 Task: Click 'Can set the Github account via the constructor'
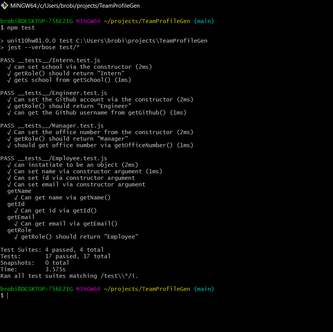[100, 100]
